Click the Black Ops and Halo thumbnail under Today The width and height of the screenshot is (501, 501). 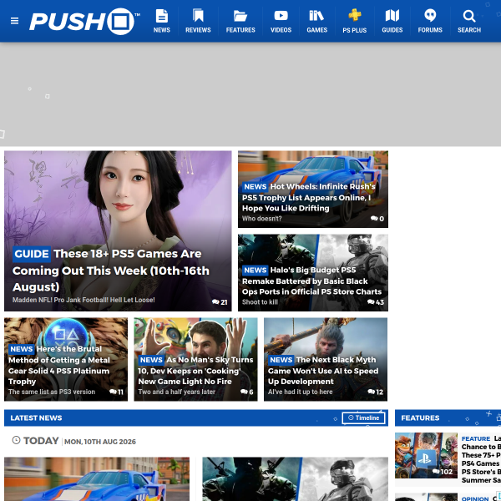[296, 479]
